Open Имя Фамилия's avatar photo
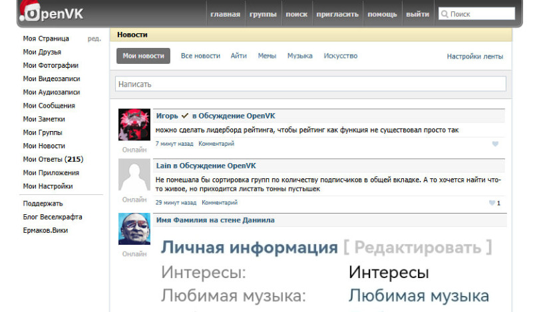The height and width of the screenshot is (312, 537). point(134,229)
